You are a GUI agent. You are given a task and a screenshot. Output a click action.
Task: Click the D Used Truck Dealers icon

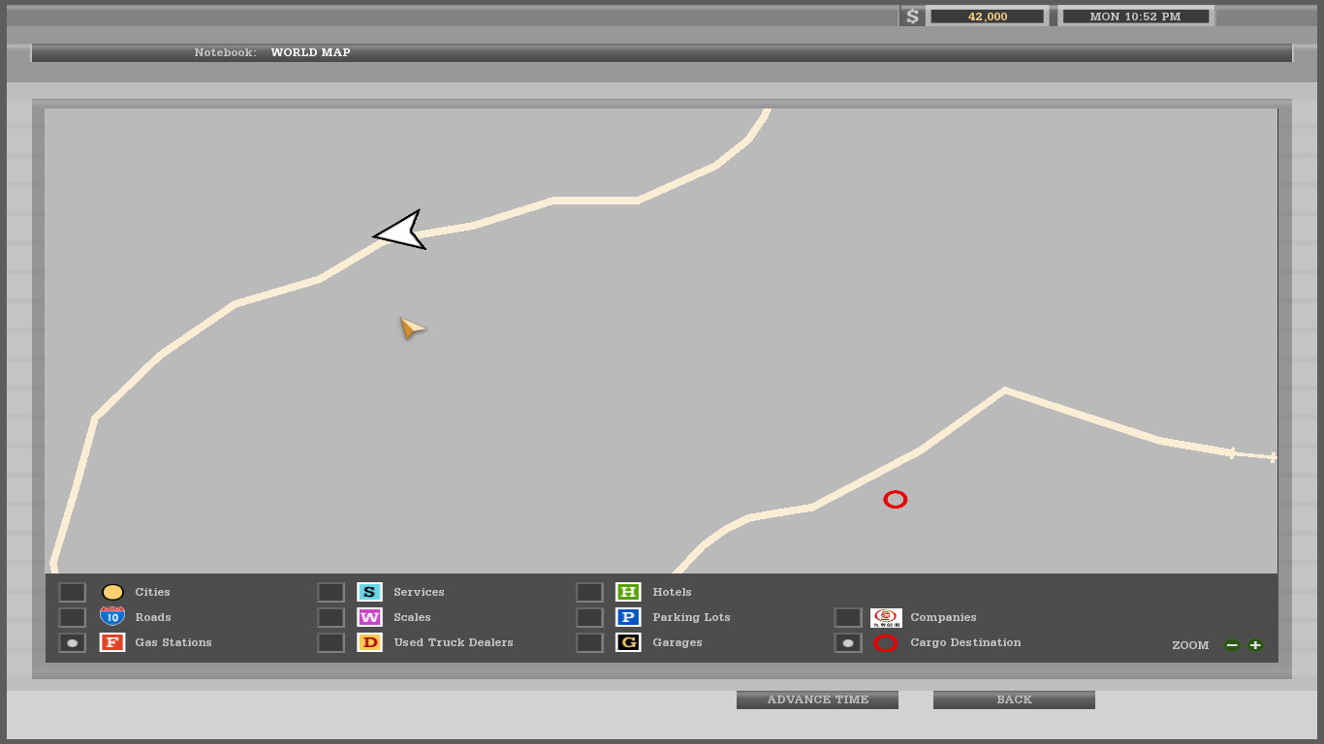click(x=369, y=642)
